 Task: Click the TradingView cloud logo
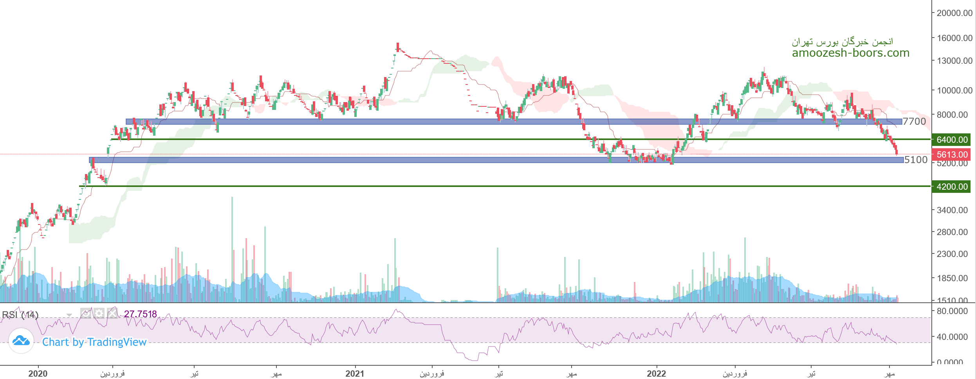coord(21,341)
